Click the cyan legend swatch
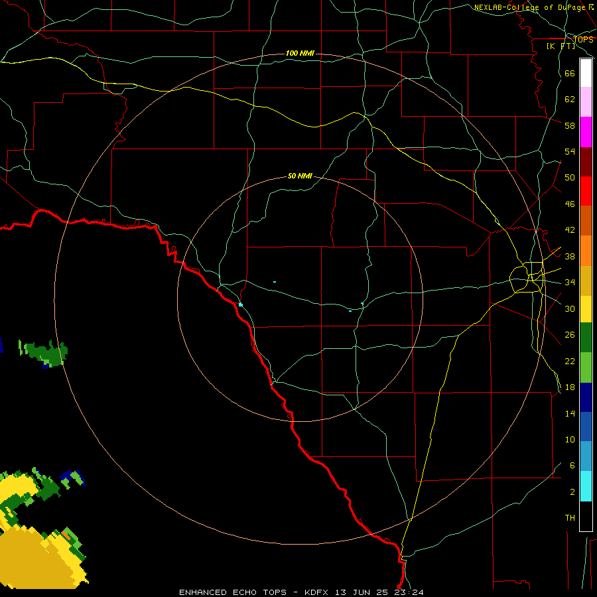597x597 pixels. 586,486
